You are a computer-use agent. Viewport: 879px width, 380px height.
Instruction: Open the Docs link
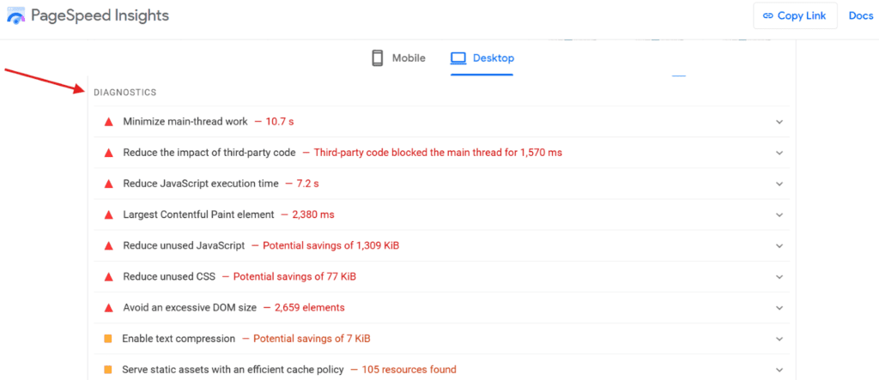click(861, 15)
